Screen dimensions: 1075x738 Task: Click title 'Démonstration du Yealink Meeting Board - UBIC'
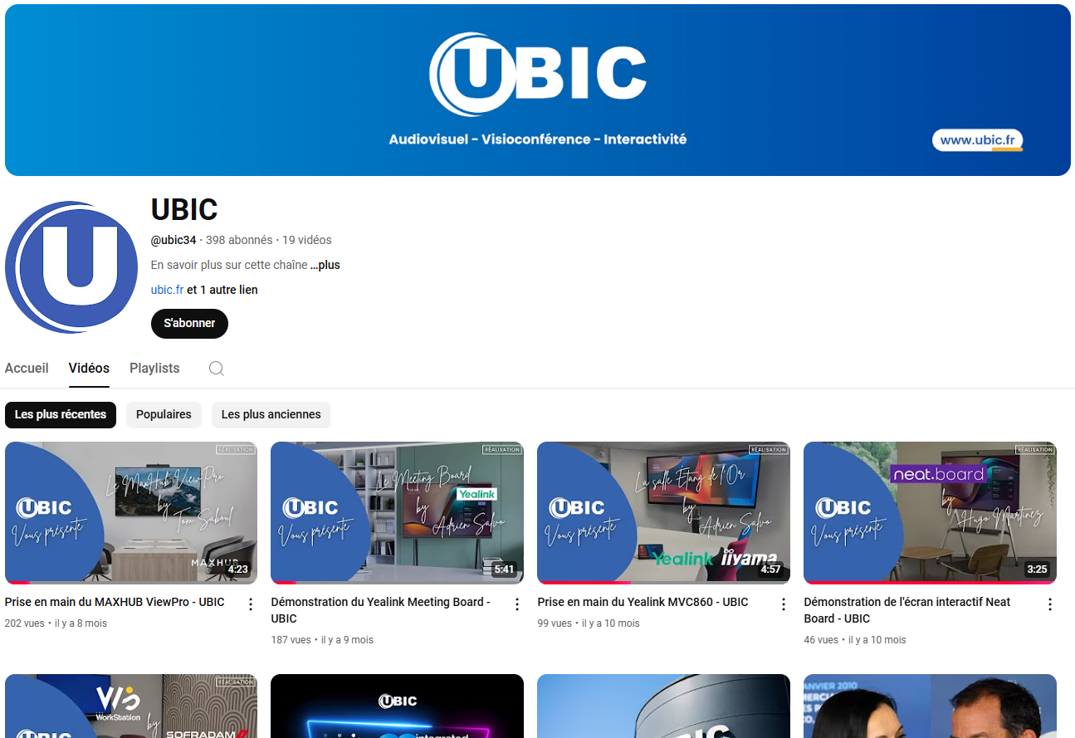(x=380, y=610)
